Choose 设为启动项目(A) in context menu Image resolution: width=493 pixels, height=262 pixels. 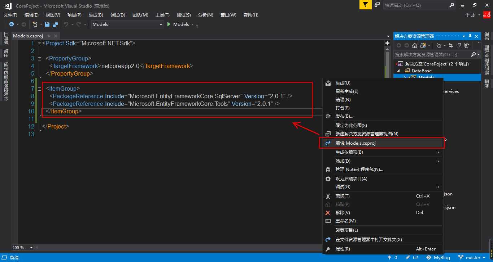click(x=383, y=179)
